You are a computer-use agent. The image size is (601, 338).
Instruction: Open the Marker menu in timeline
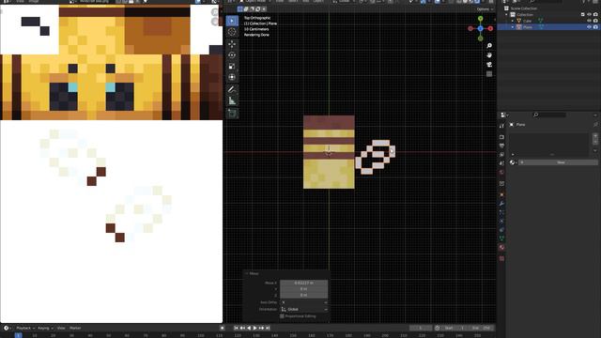point(75,328)
